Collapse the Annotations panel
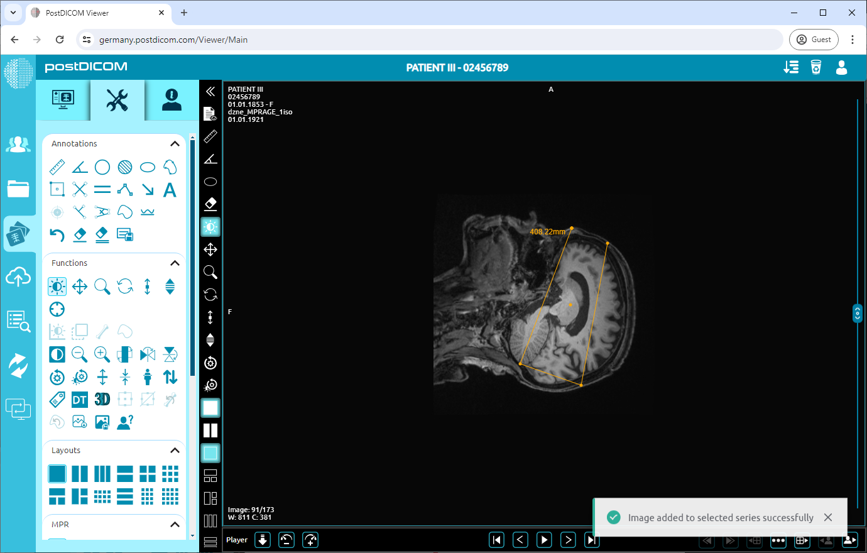 tap(175, 144)
